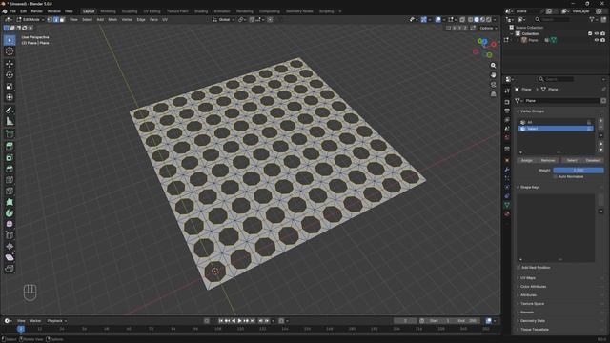Open Global transform orientation dropdown
The image size is (610, 343).
click(x=223, y=19)
